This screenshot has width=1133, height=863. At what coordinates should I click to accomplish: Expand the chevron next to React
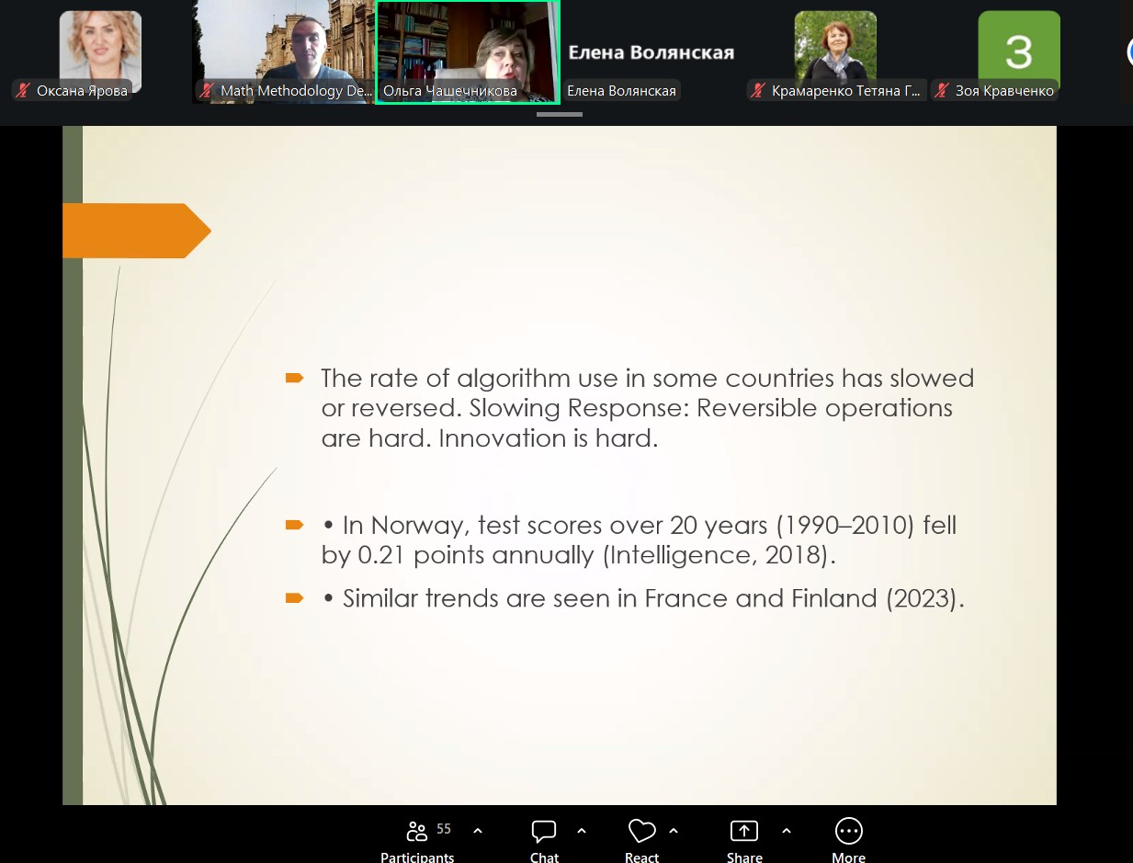pos(674,831)
